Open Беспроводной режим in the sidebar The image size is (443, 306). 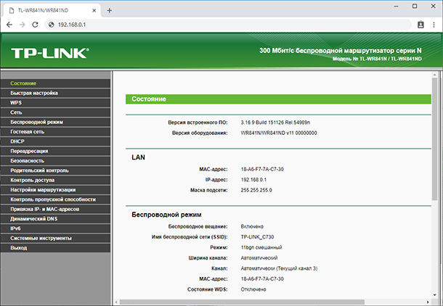[x=56, y=122]
